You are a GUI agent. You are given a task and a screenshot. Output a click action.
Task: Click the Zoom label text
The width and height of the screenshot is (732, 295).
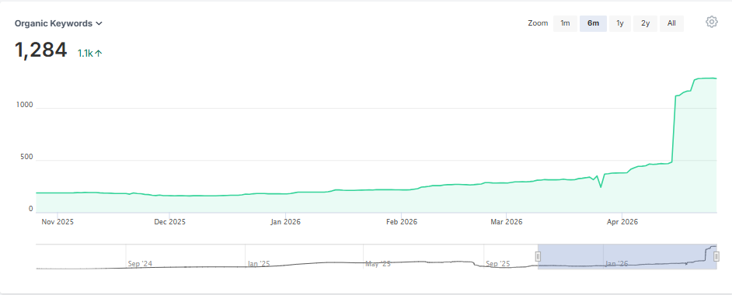click(538, 23)
